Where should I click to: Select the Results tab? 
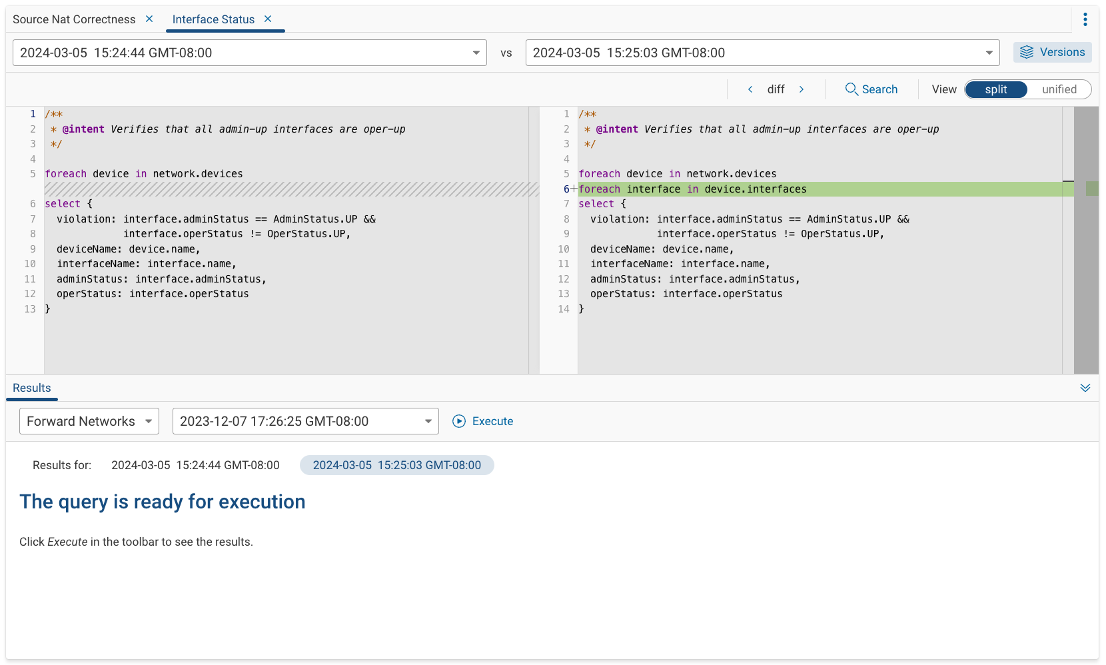[x=31, y=387]
